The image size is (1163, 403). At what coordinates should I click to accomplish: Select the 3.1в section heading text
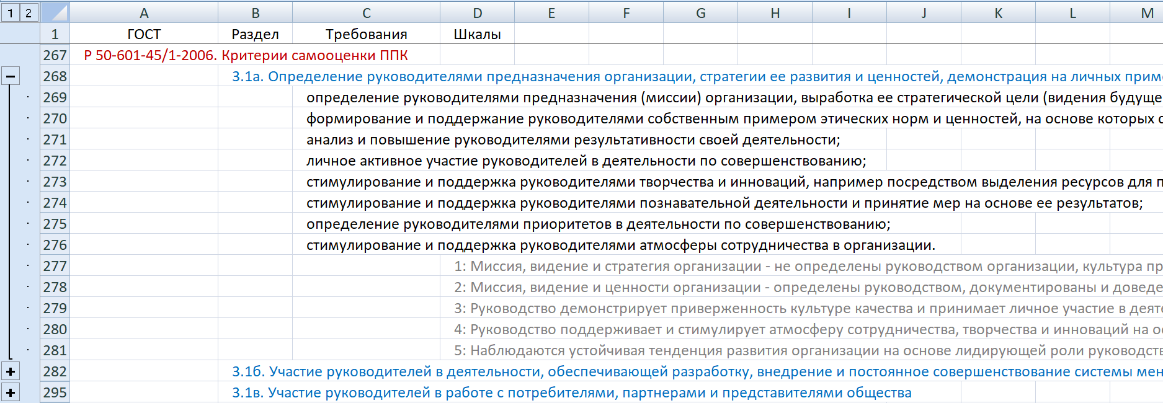pyautogui.click(x=571, y=392)
